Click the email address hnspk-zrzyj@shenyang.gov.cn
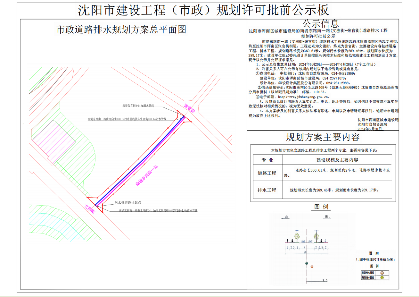 [x=303, y=97]
